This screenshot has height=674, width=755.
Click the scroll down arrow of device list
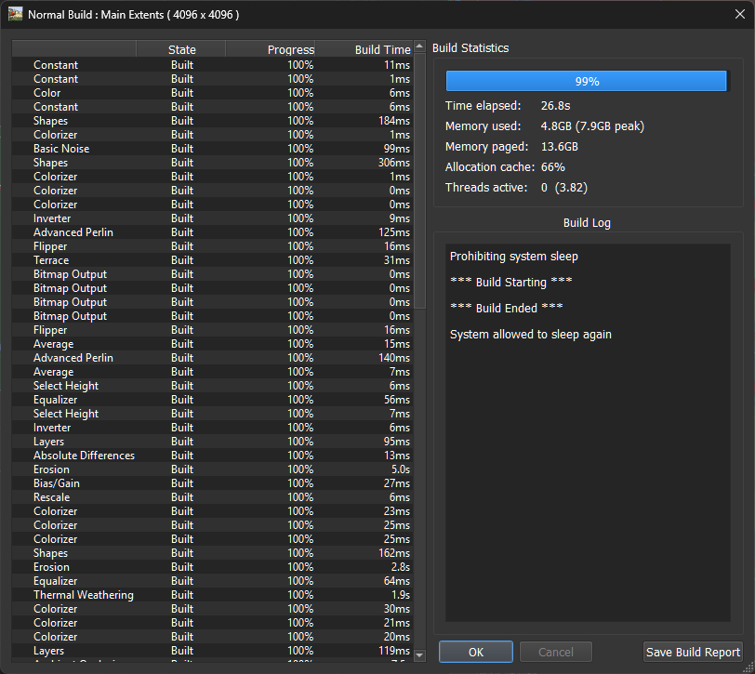(x=419, y=655)
